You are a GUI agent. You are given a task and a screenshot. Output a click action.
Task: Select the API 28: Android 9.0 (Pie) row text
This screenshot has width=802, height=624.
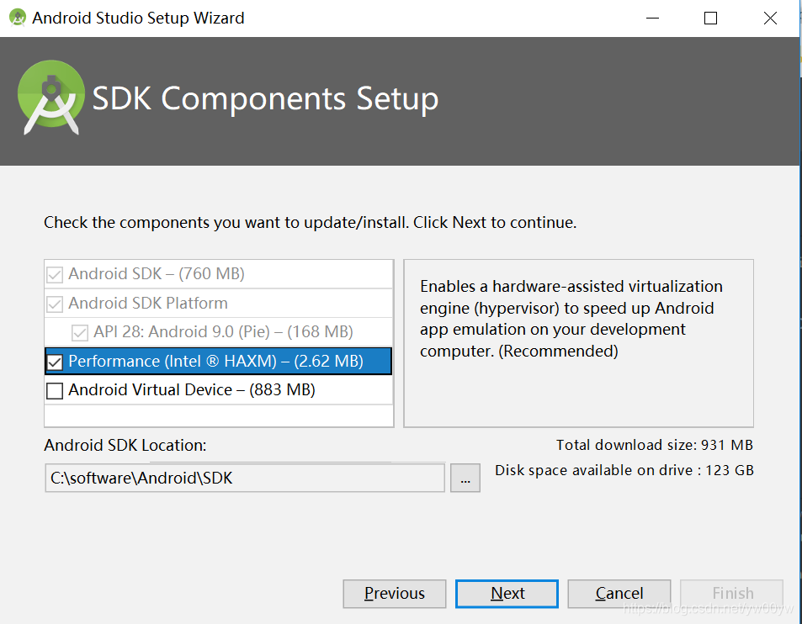[x=223, y=332]
